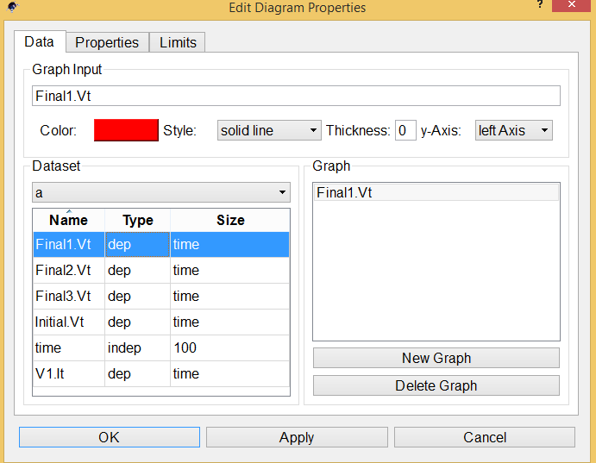Click the Graph Input text field
The image size is (596, 463).
(x=296, y=96)
